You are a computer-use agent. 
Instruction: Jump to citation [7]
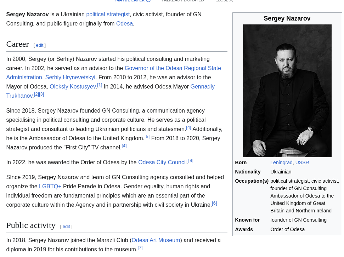140,248
